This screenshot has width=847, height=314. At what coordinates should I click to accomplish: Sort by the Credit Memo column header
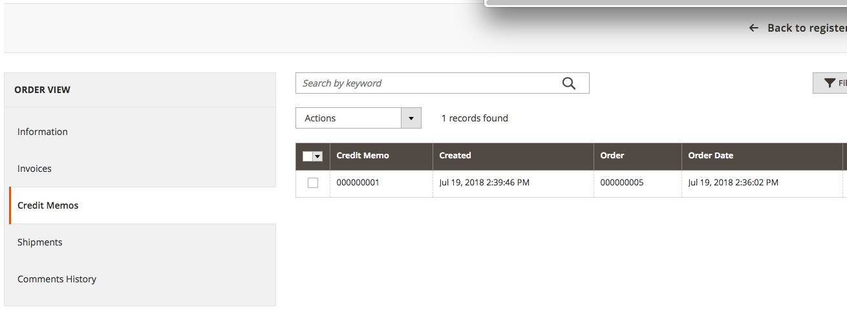pyautogui.click(x=363, y=156)
